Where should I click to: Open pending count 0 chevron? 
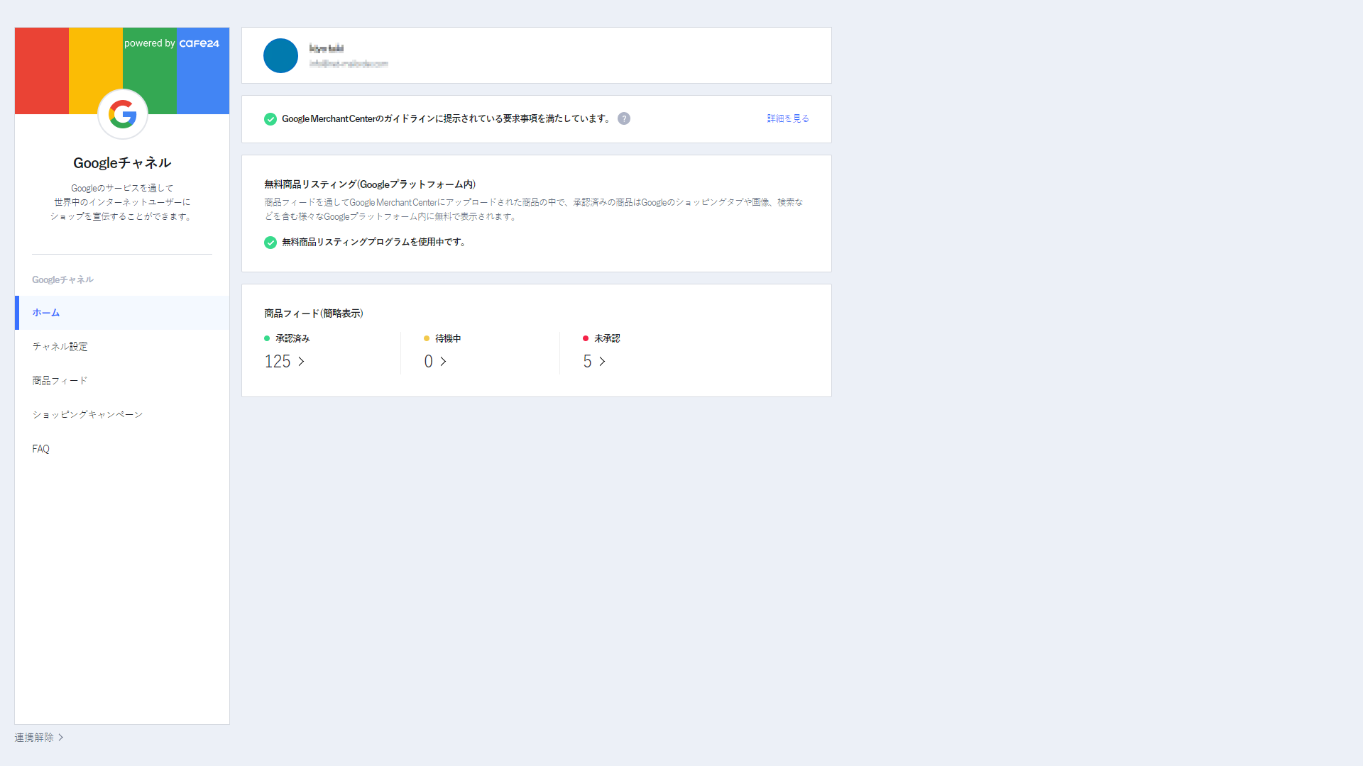pyautogui.click(x=444, y=362)
